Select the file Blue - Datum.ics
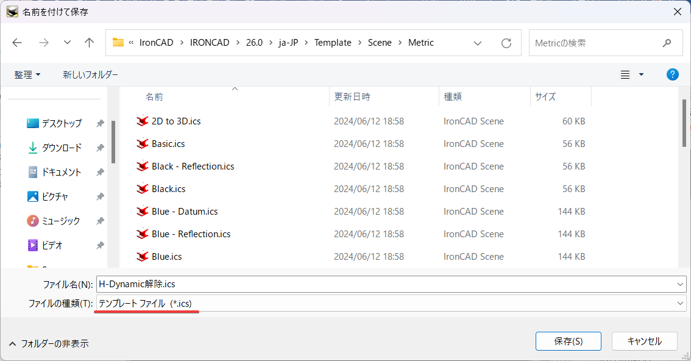The height and width of the screenshot is (361, 691). pos(185,211)
